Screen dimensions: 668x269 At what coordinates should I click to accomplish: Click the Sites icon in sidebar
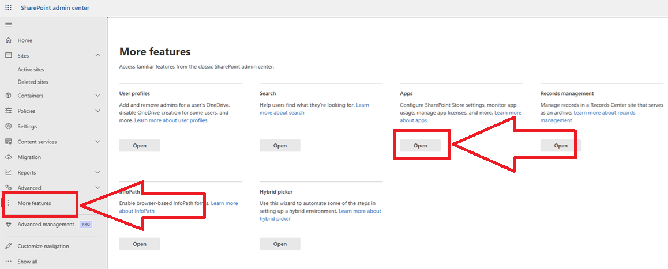point(8,56)
